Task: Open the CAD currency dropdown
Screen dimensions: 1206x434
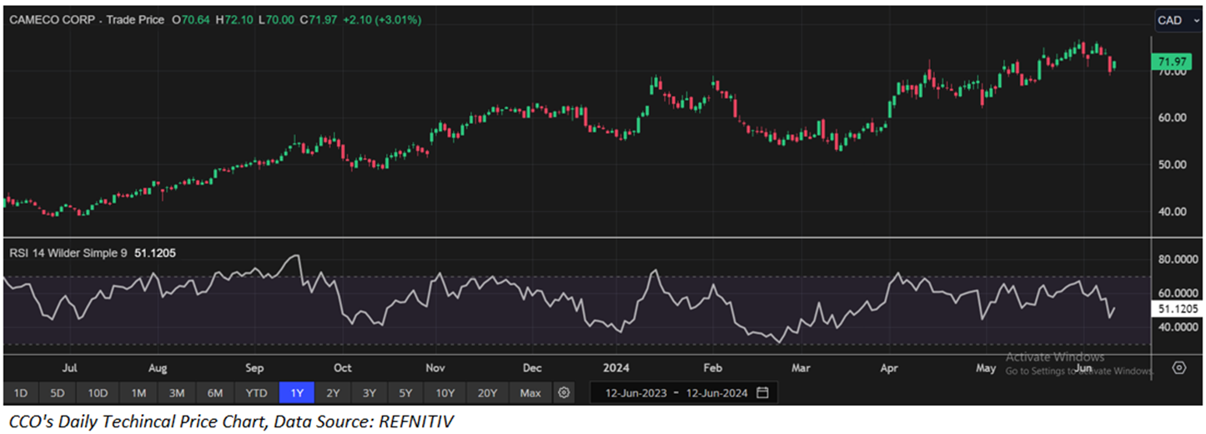Action: click(x=1177, y=20)
